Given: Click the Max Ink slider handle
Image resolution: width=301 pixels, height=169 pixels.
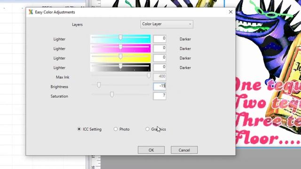Looking at the screenshot, I should coord(149,76).
